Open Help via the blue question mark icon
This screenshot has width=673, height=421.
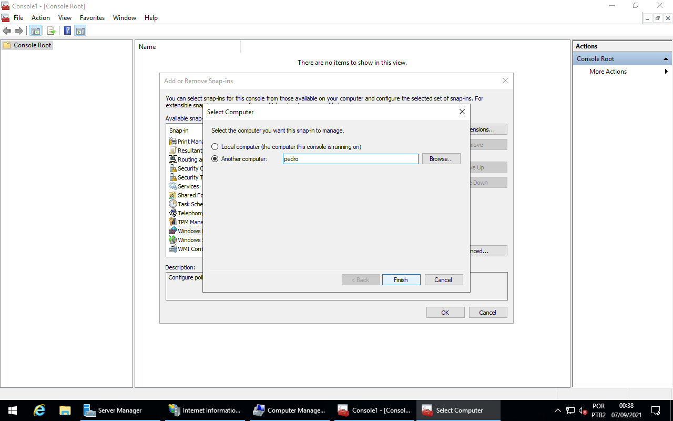(x=68, y=31)
